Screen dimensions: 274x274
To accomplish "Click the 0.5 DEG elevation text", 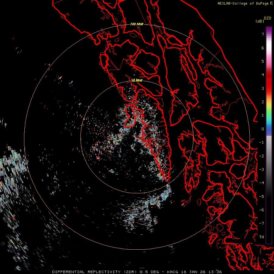I will (149, 272).
